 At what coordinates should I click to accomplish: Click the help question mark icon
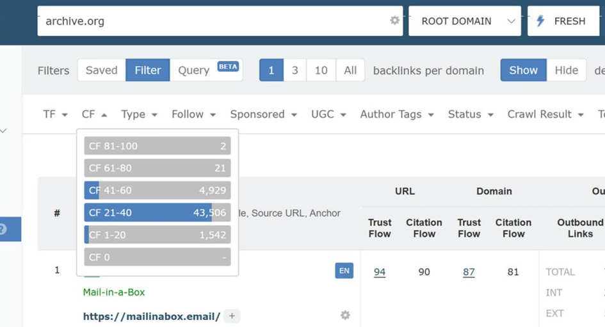coord(3,229)
